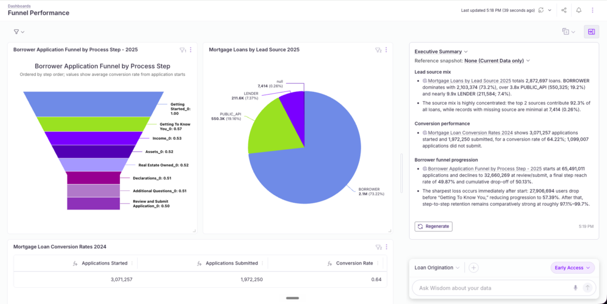607x304 pixels.
Task: Click filter icon on Borrower Application Funnel card
Action: 183,50
